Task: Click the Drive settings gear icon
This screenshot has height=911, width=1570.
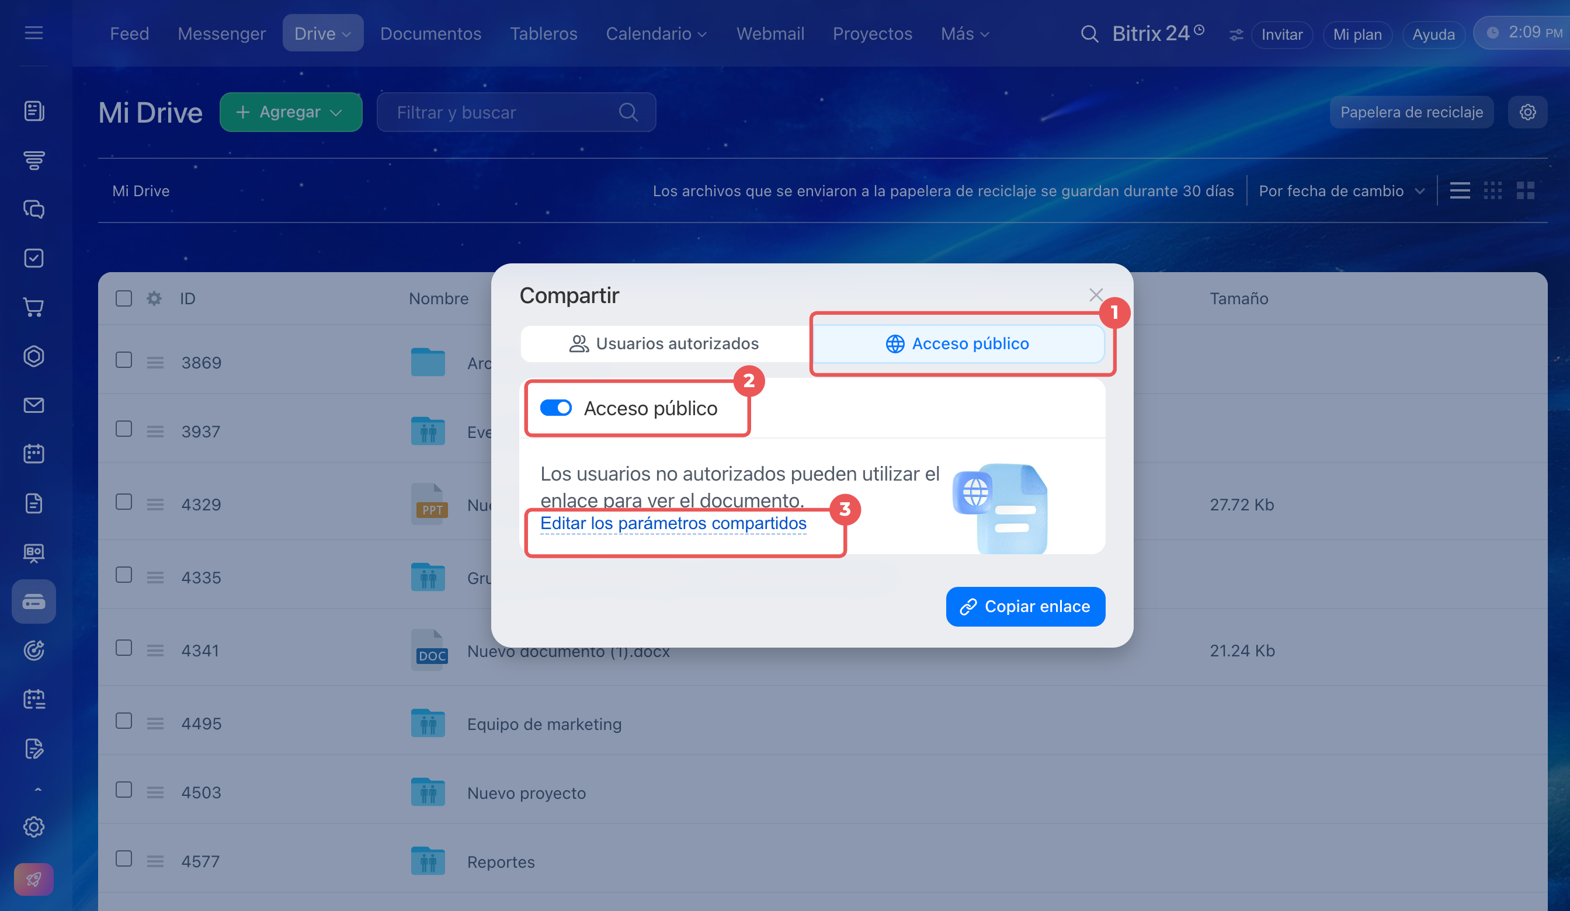Action: click(x=1527, y=112)
